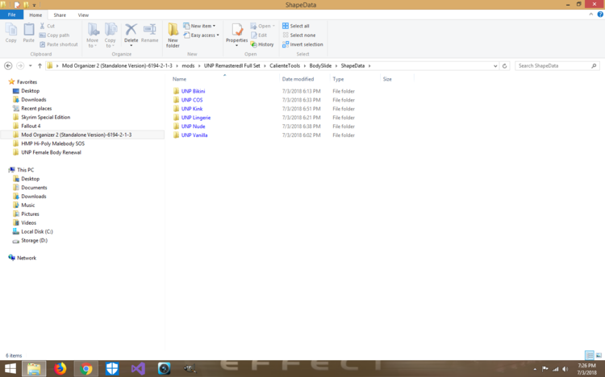This screenshot has height=377, width=605.
Task: Open Fallout 4 in Favorites
Action: point(31,126)
